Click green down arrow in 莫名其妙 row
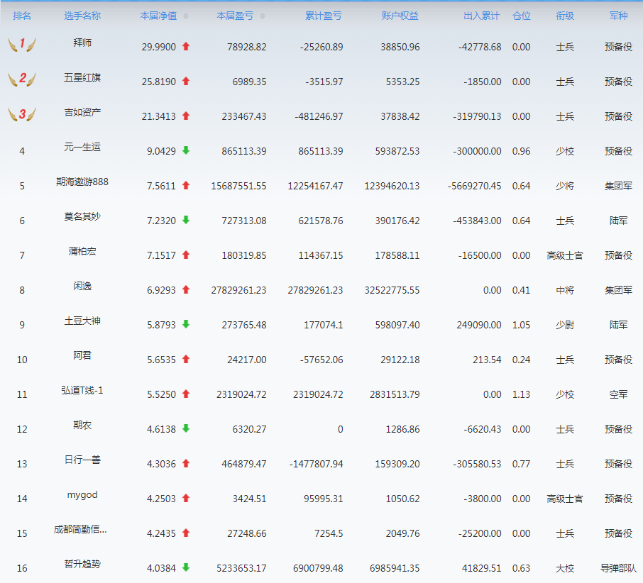 [x=186, y=220]
